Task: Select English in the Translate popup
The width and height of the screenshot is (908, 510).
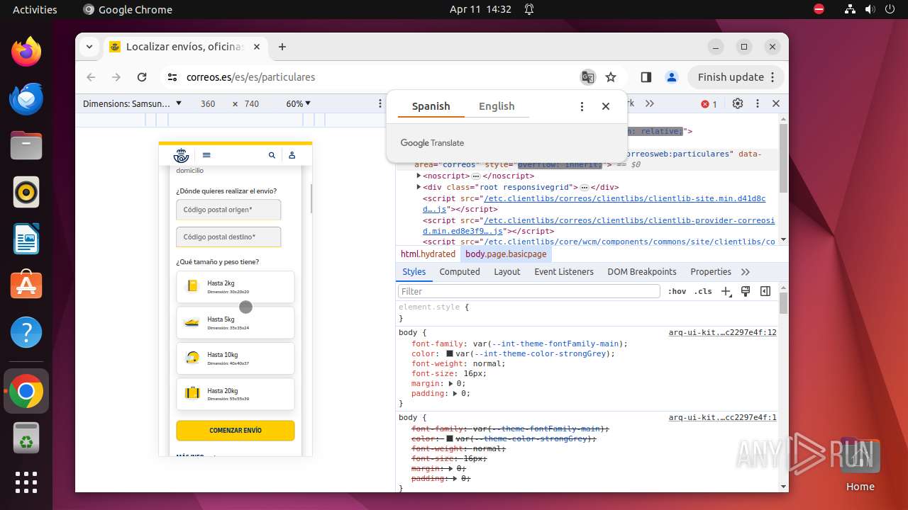Action: (x=497, y=106)
